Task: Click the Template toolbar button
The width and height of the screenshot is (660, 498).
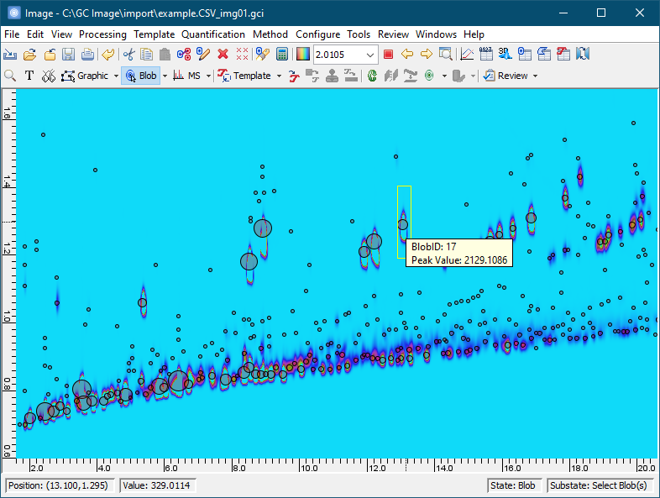Action: click(244, 76)
